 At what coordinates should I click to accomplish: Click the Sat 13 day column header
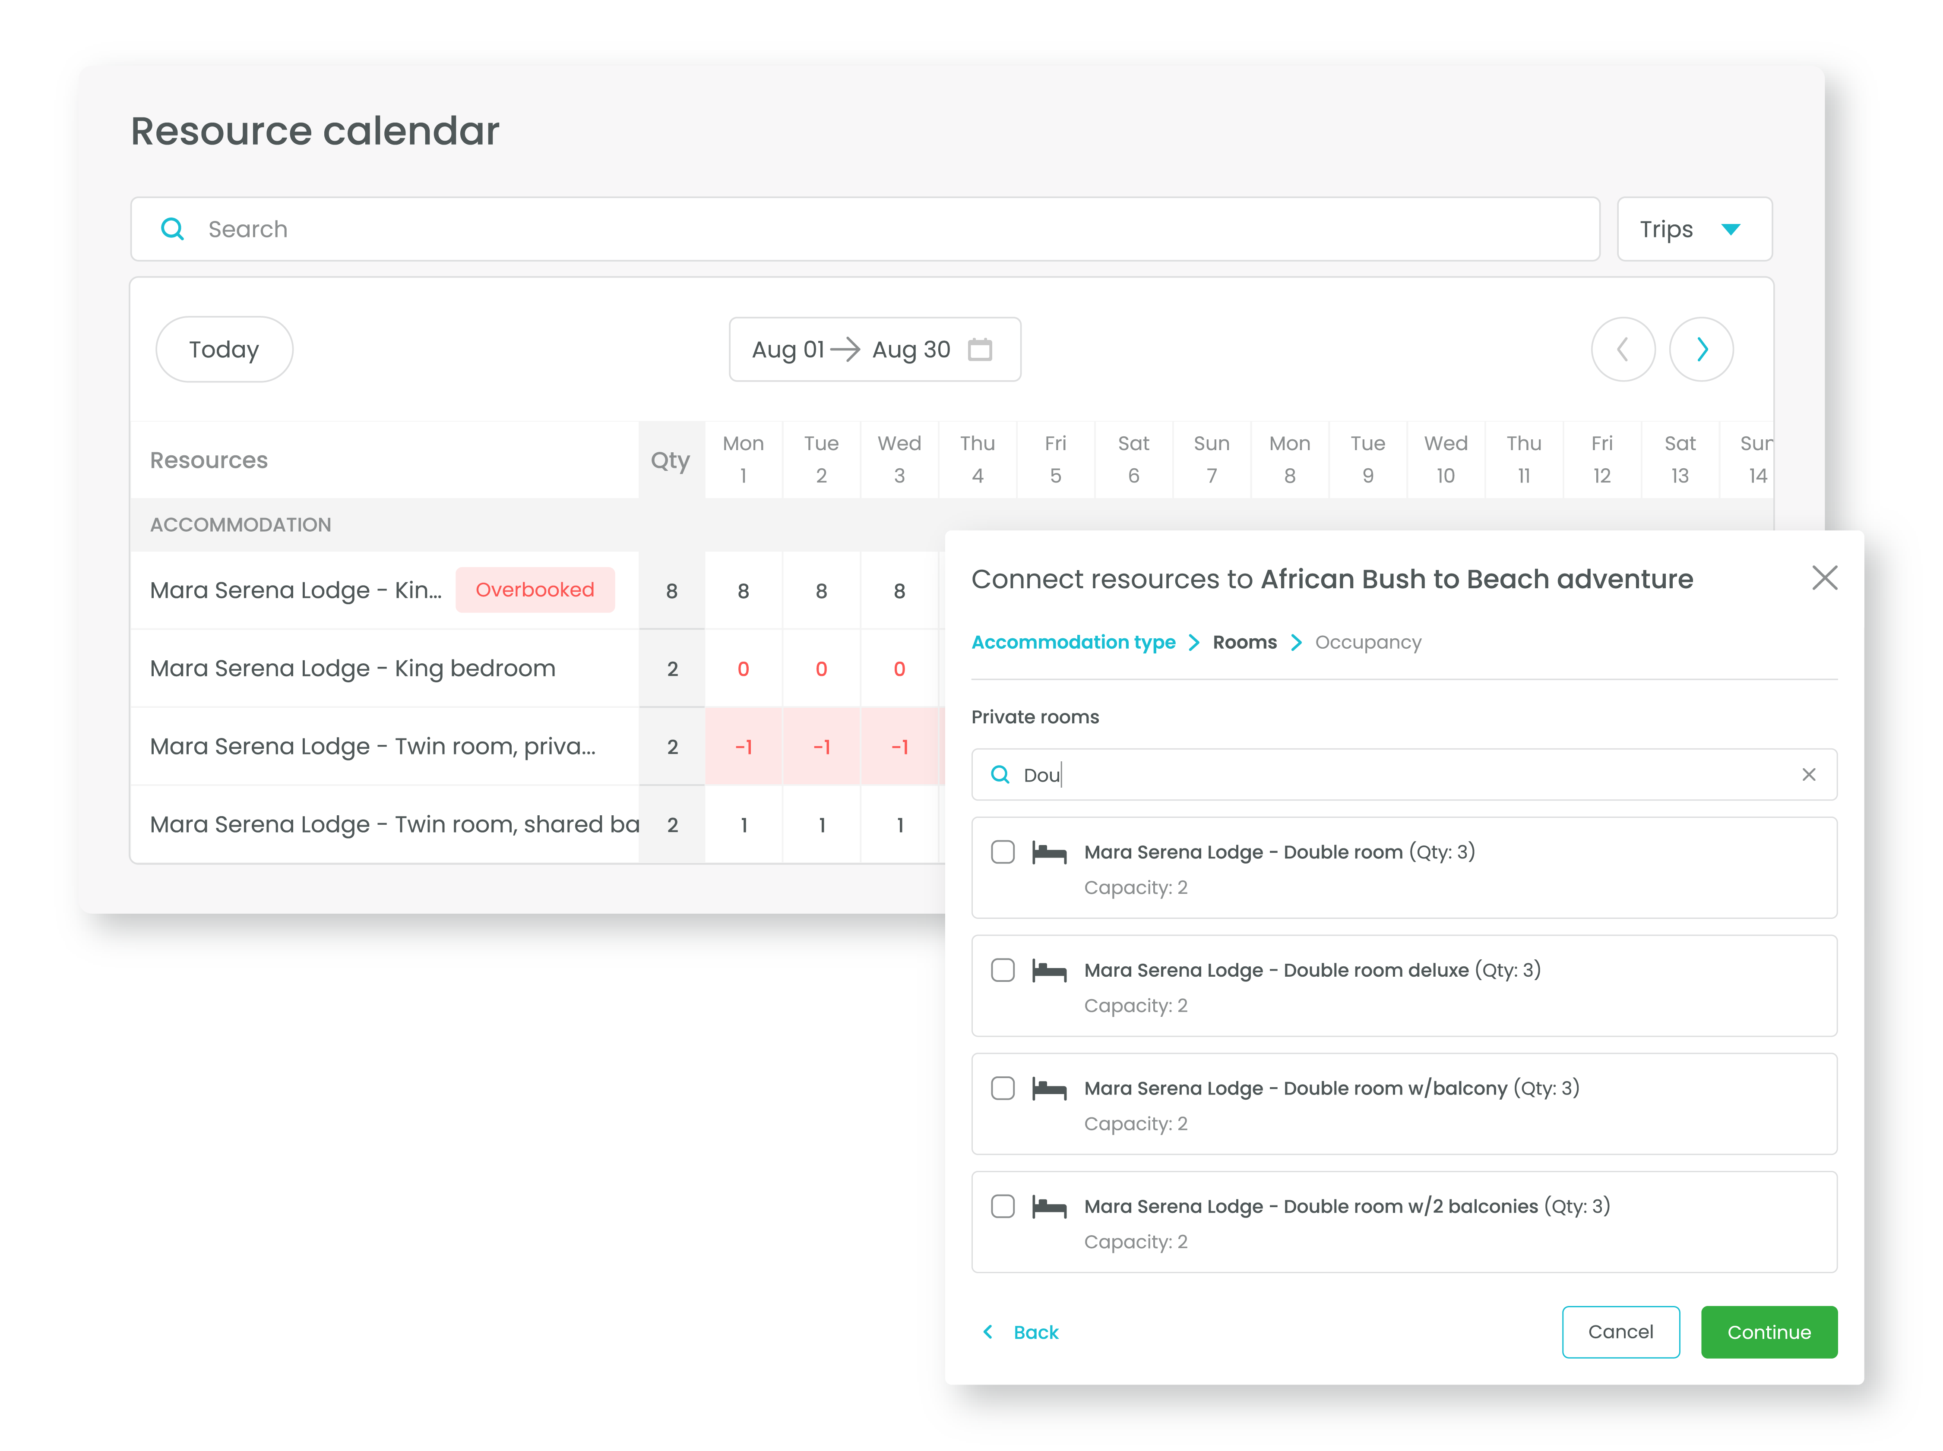tap(1680, 460)
